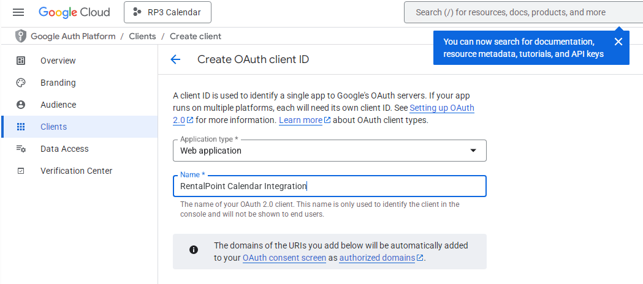This screenshot has width=643, height=284.
Task: Click the Google Cloud logo
Action: coord(74,12)
